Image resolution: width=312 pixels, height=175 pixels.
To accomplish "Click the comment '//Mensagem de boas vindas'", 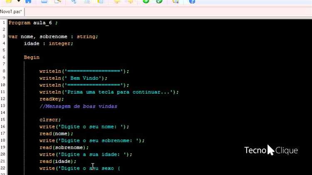I will tap(78, 106).
